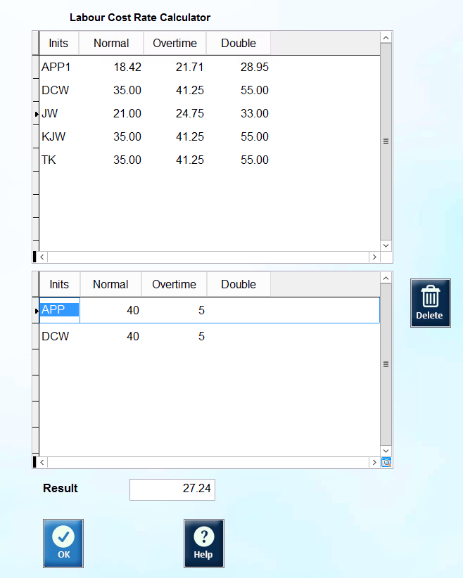Click left arrow of lower grid horizontal scrollbar
The width and height of the screenshot is (463, 578).
(42, 462)
